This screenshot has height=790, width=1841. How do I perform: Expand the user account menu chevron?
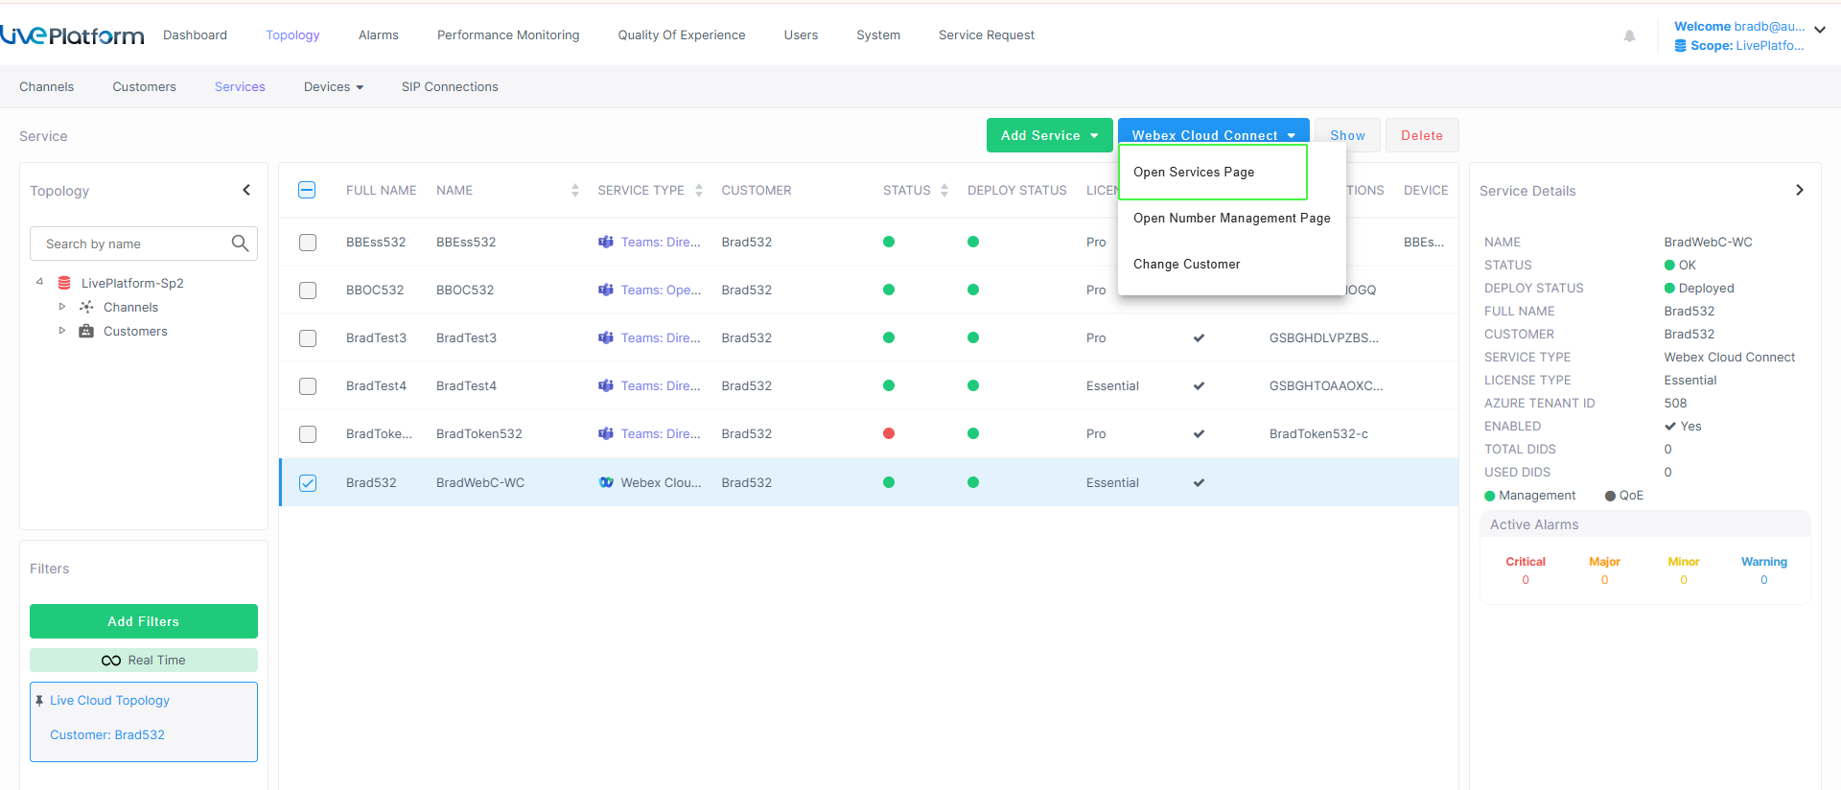click(x=1820, y=30)
